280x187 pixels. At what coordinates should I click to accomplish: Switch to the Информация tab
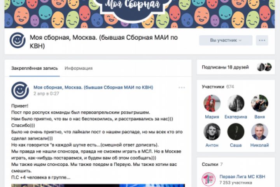coord(79,68)
